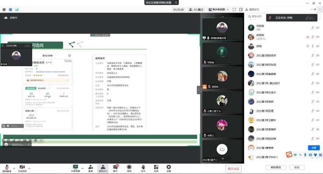Toggle the 成员(67) members panel in bottom toolbar
Image resolution: width=323 pixels, height=174 pixels.
103,168
